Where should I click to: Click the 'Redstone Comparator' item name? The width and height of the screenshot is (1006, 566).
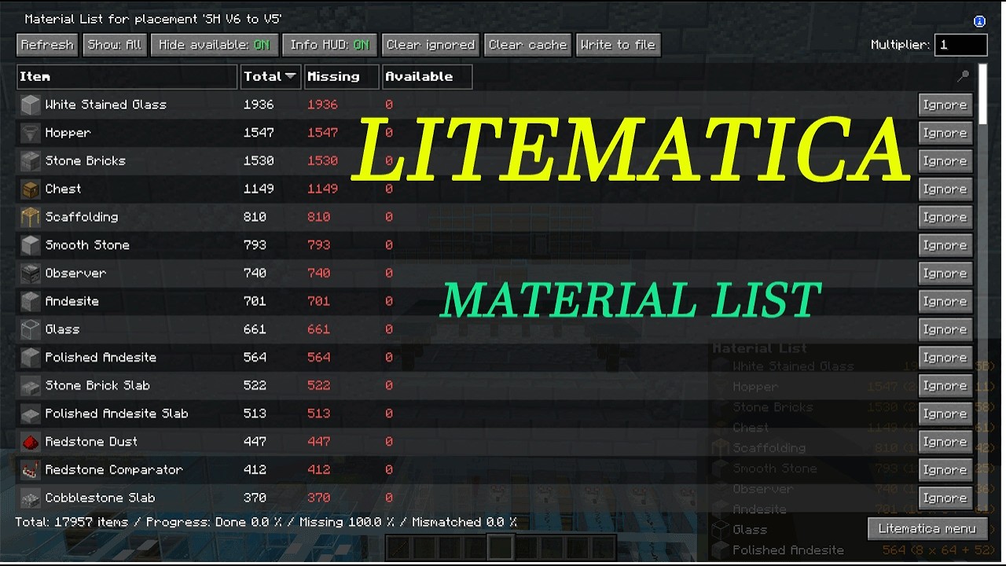(114, 470)
